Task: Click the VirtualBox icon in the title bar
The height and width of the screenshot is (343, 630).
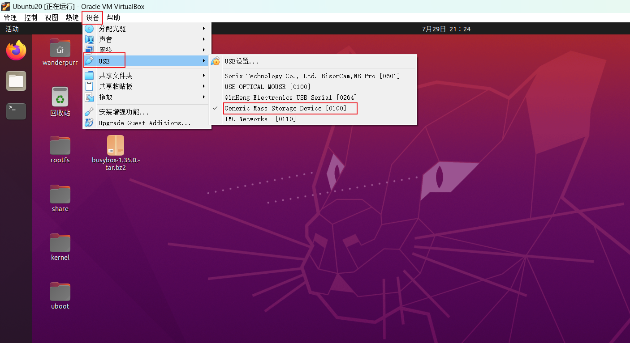Action: [x=6, y=6]
